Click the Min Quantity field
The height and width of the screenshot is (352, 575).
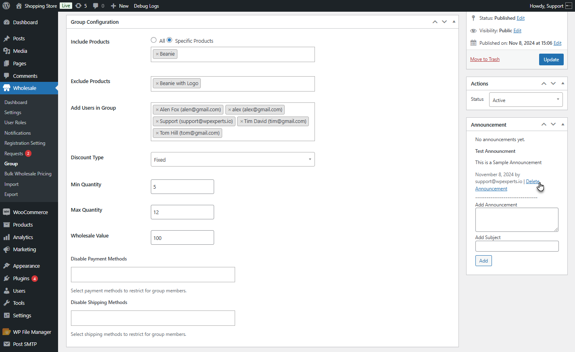(182, 187)
